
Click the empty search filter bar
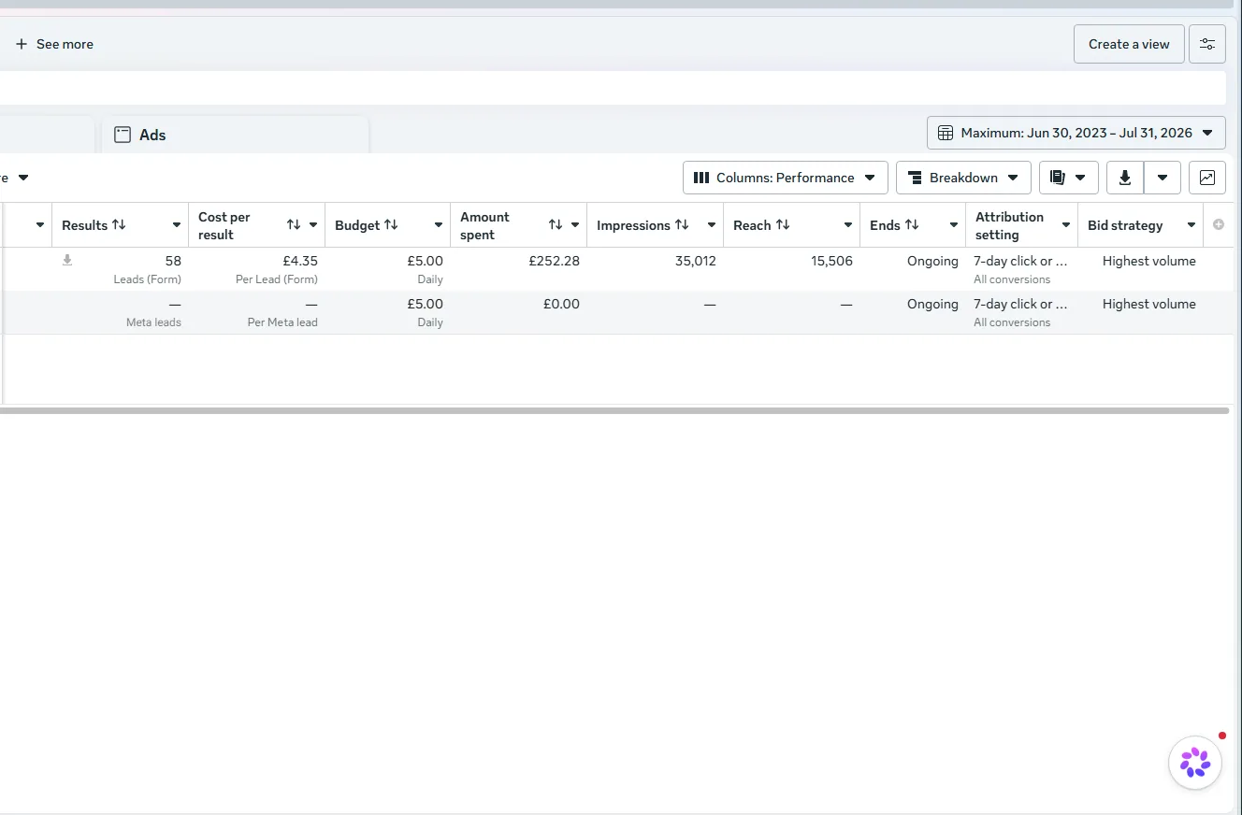click(613, 88)
